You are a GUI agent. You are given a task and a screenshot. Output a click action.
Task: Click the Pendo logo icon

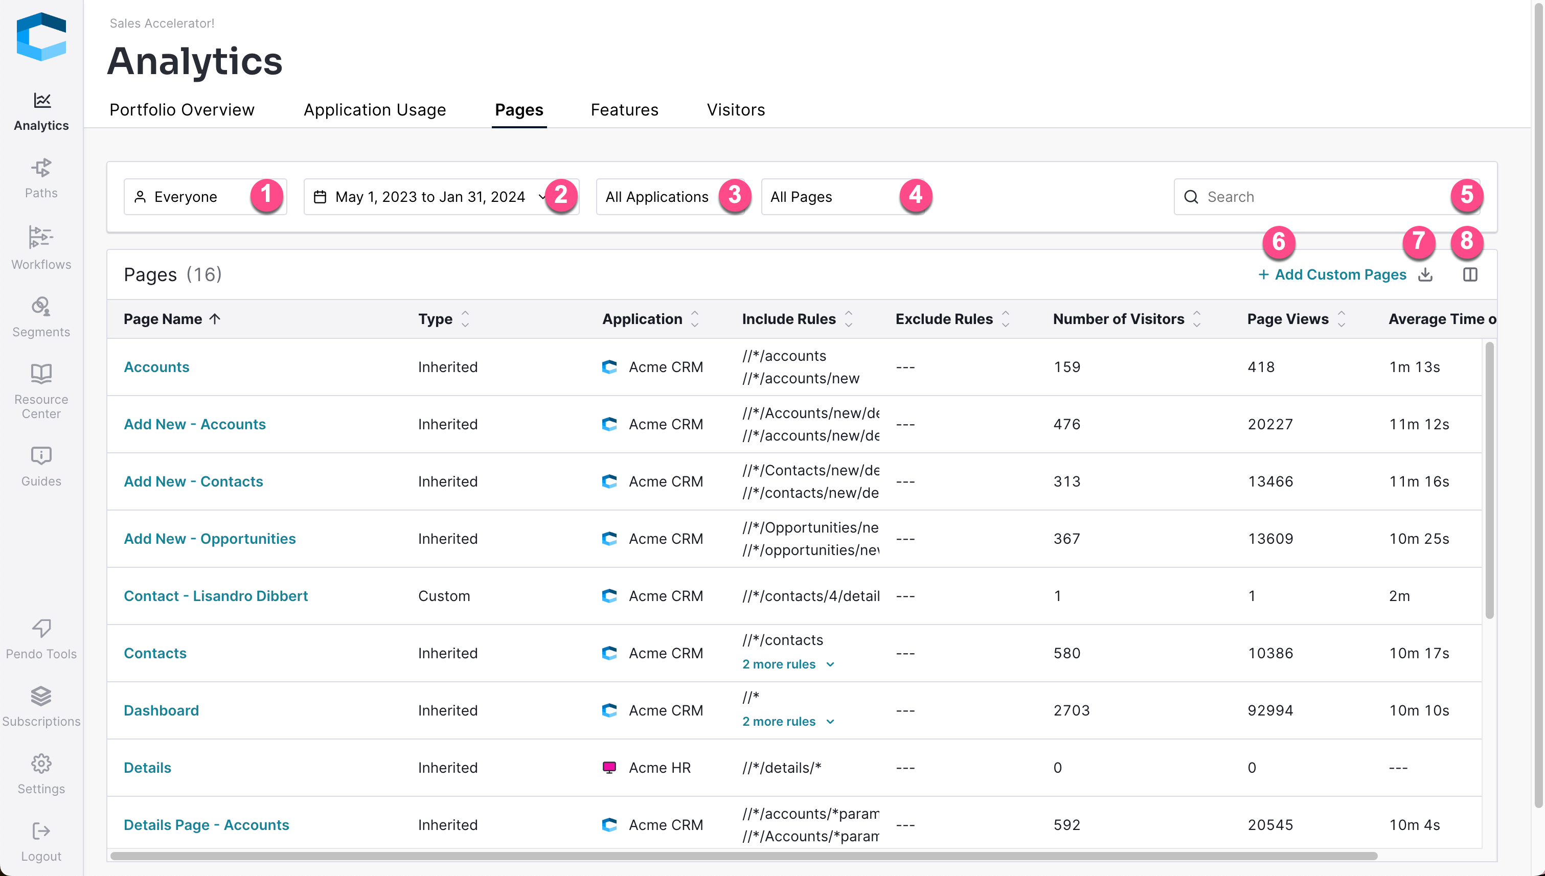click(41, 37)
